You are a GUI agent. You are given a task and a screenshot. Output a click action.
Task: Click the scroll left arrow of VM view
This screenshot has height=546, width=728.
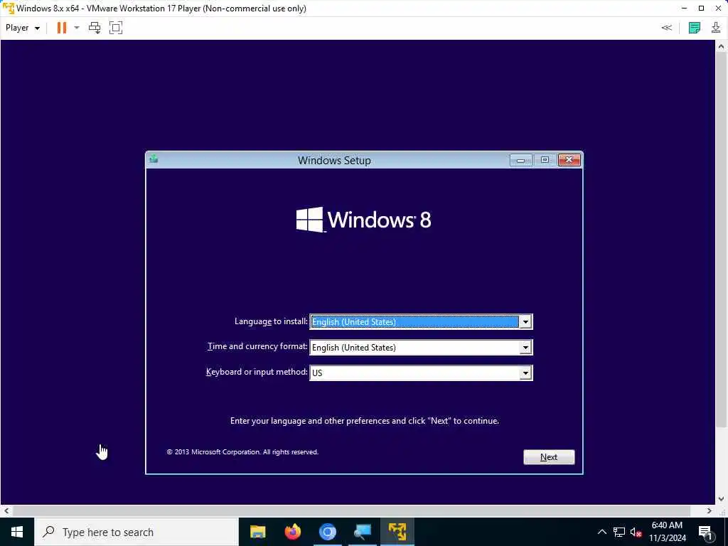6,510
